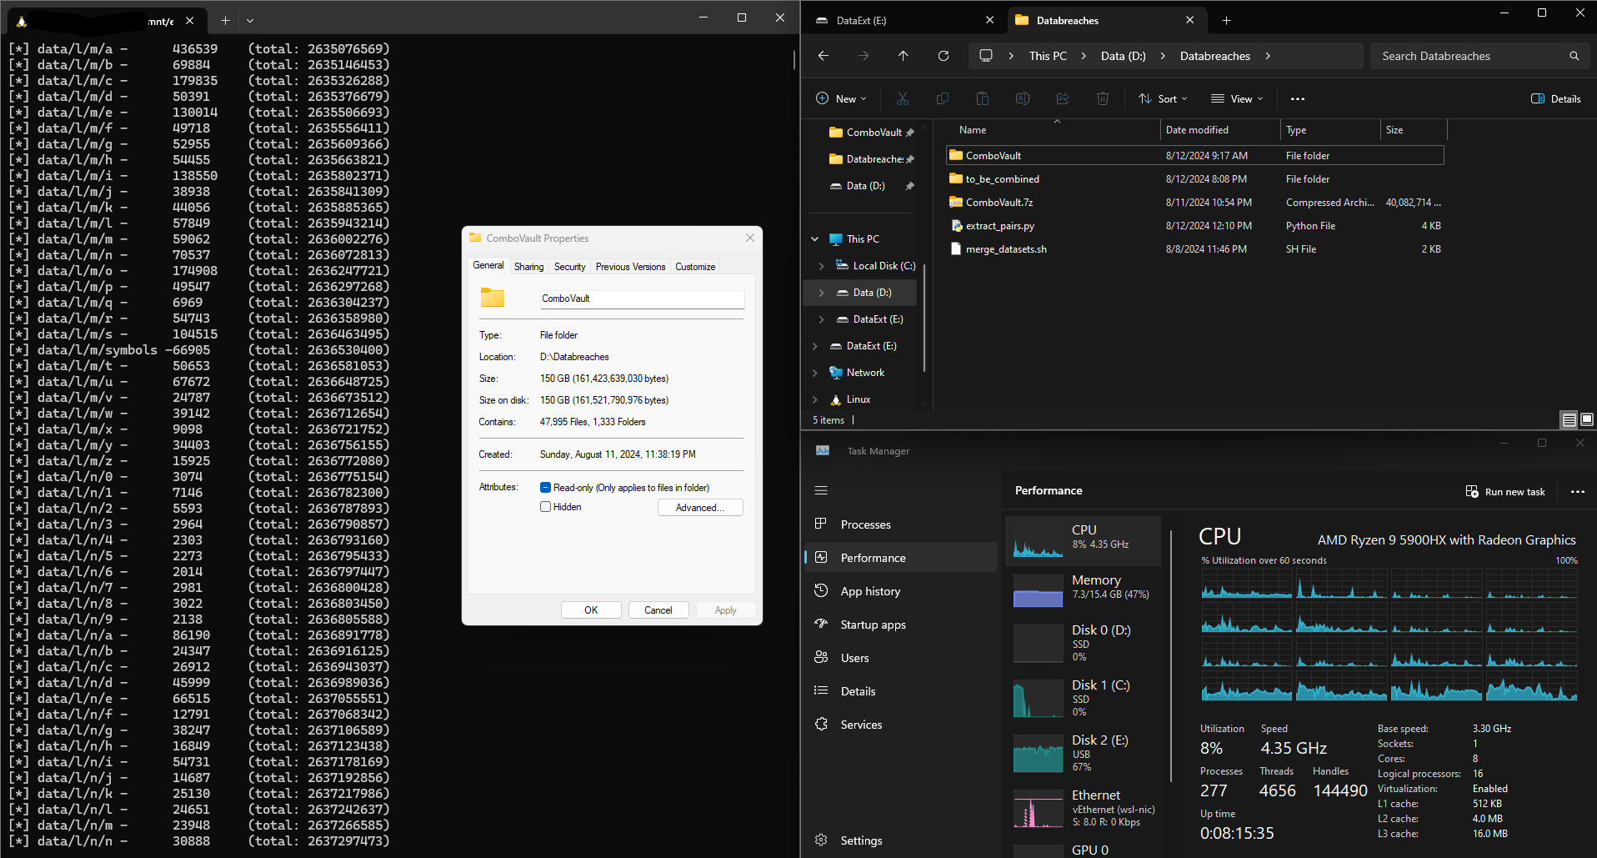Open Services in Task Manager sidebar
1597x858 pixels.
coord(861,724)
